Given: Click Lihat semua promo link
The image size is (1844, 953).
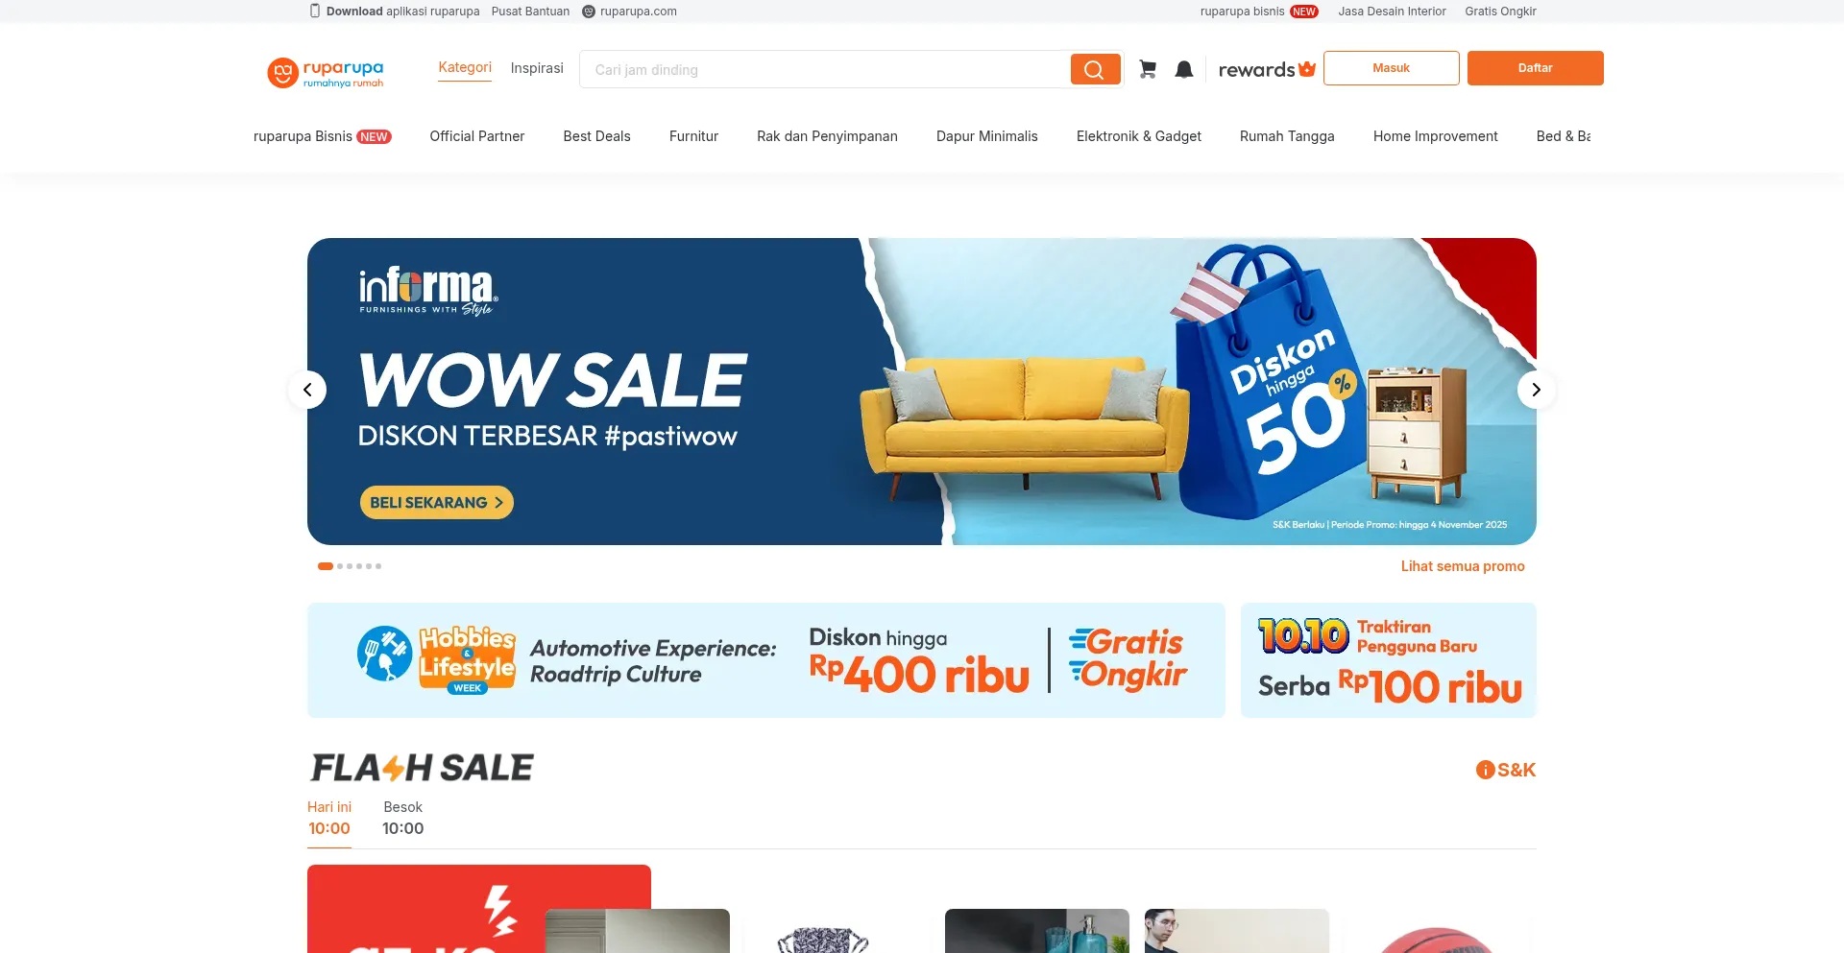Looking at the screenshot, I should 1462,566.
